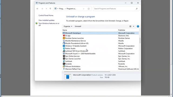This screenshot has height=97, width=173.
Task: Select the EA app entry
Action: (68, 36)
